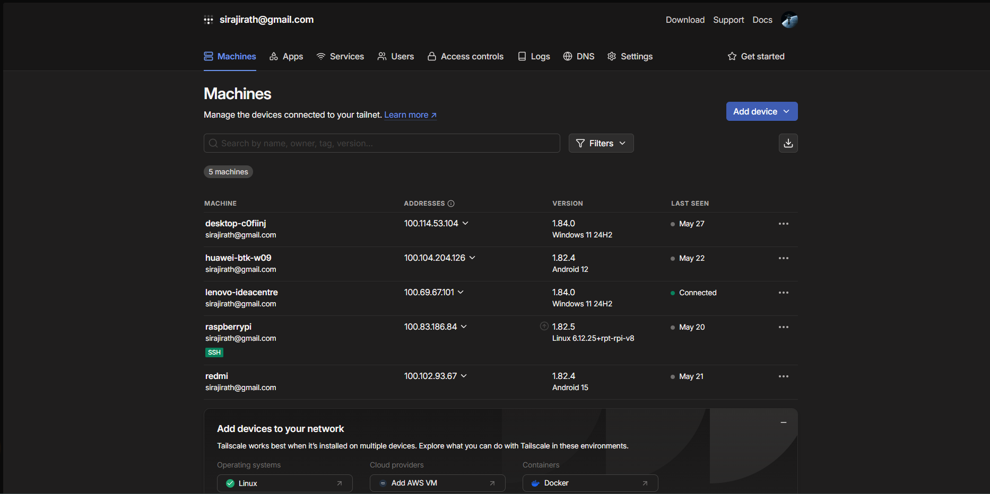Click the Android 12 version text

point(570,270)
